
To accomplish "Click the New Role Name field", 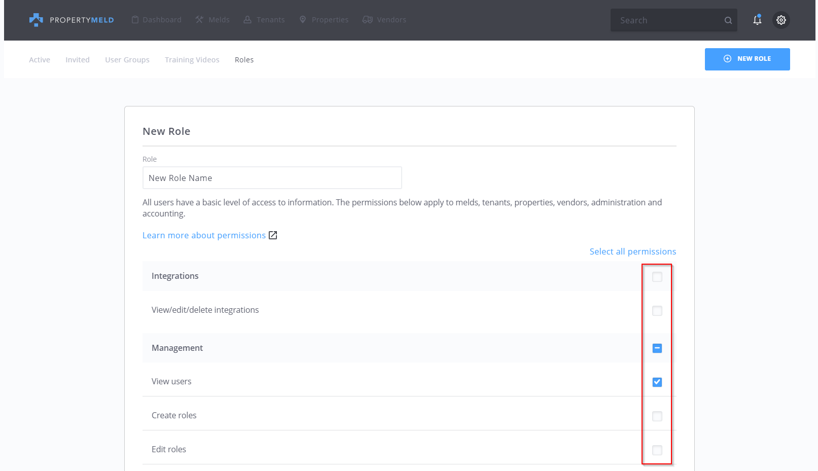I will [272, 178].
